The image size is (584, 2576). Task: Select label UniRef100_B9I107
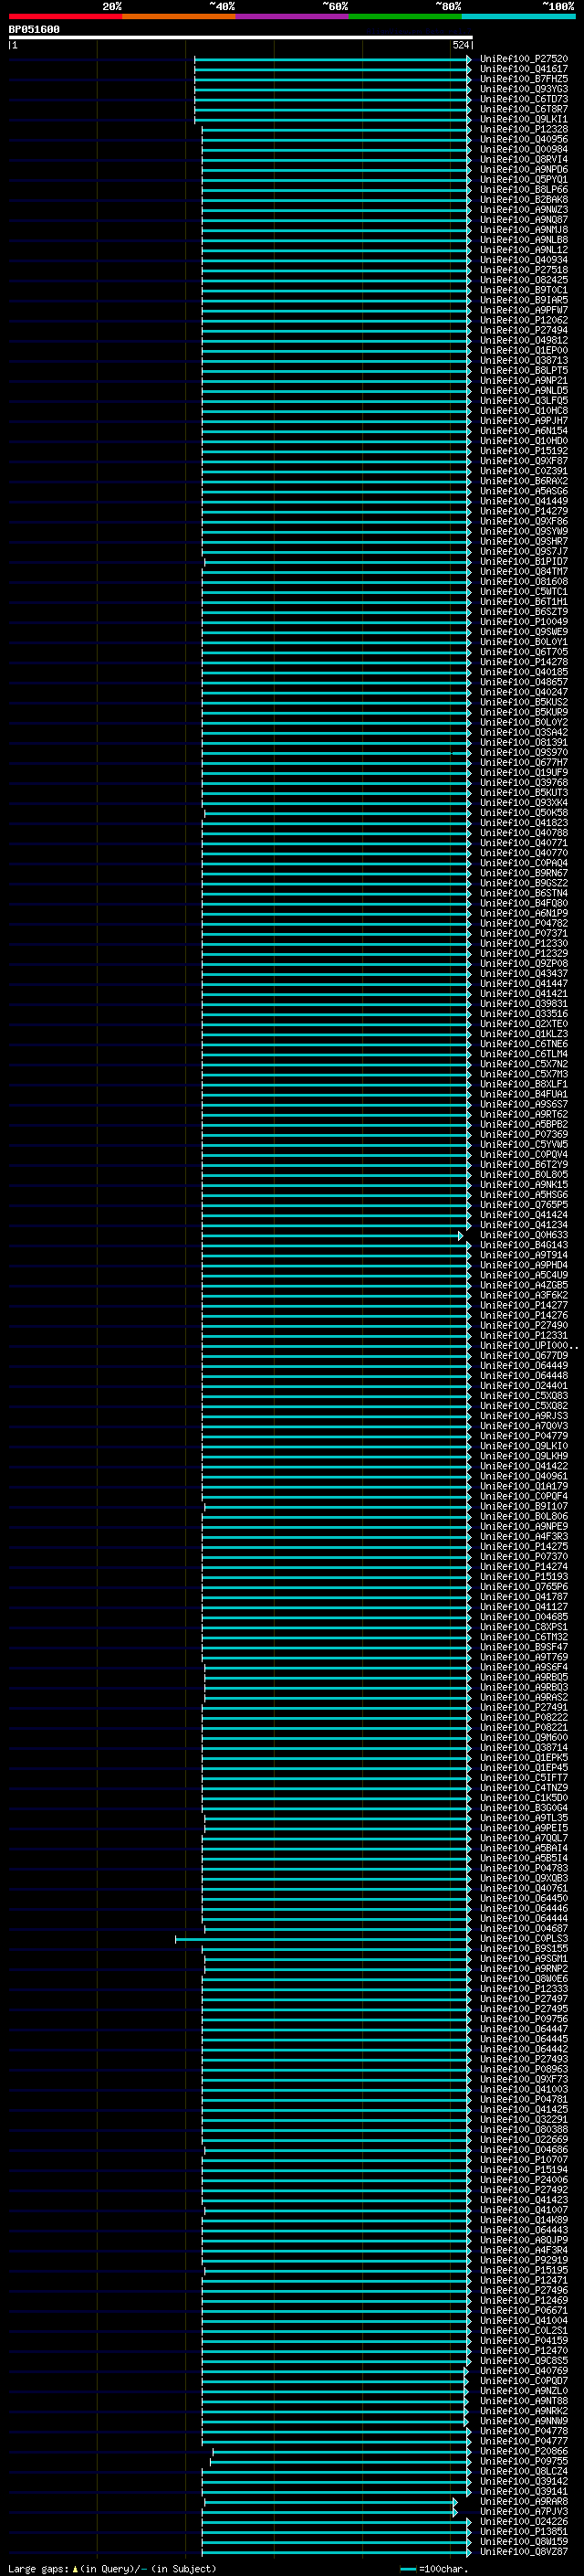pos(523,1506)
